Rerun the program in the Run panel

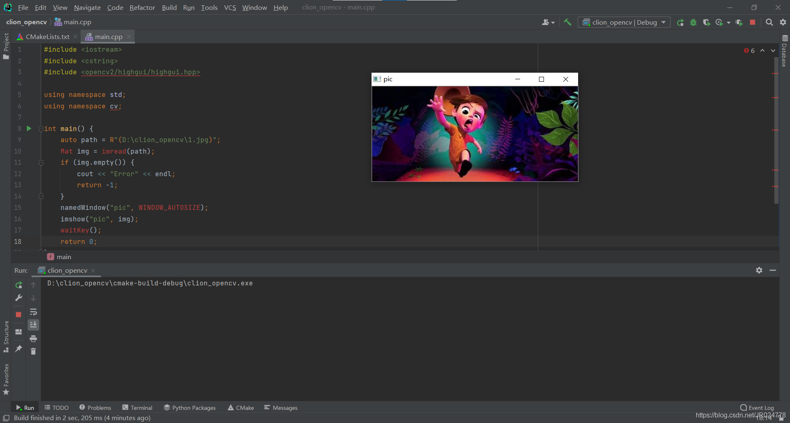(19, 285)
